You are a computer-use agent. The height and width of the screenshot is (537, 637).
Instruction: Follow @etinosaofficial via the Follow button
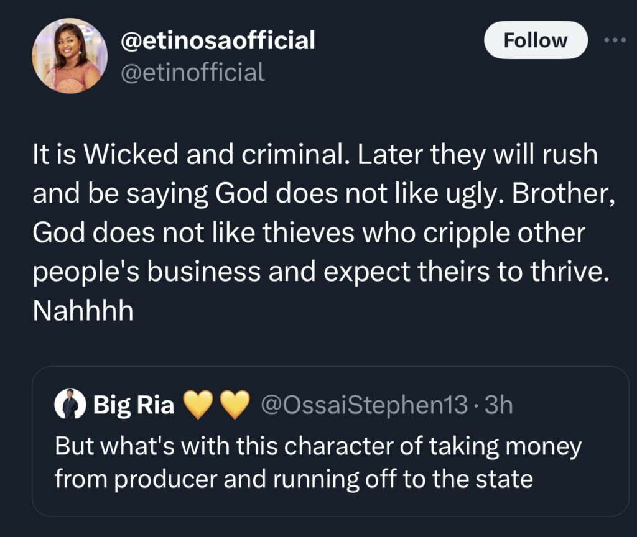click(536, 40)
